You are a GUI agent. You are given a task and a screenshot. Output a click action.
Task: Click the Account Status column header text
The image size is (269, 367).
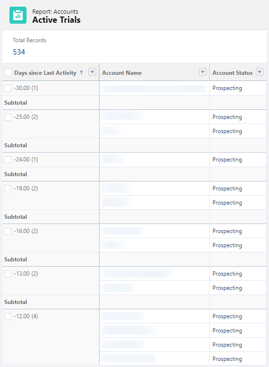(x=233, y=73)
